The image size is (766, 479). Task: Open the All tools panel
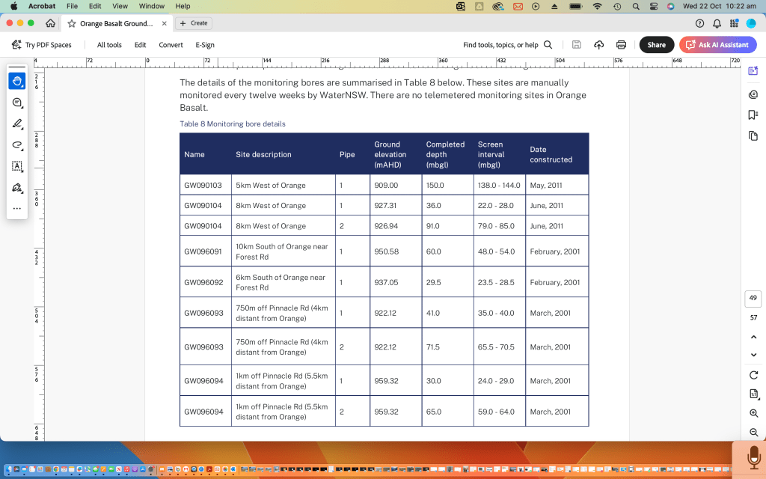click(x=109, y=45)
